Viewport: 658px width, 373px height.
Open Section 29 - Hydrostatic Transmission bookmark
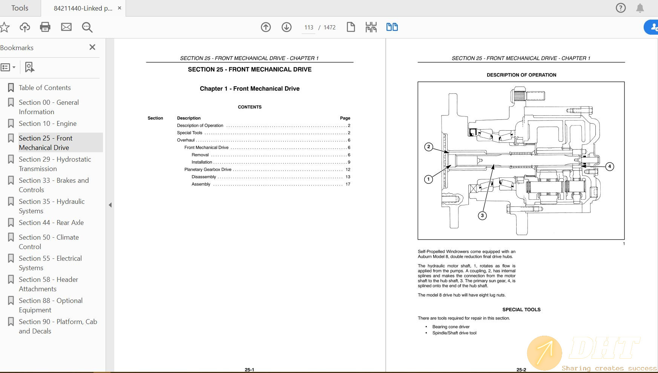click(x=55, y=164)
